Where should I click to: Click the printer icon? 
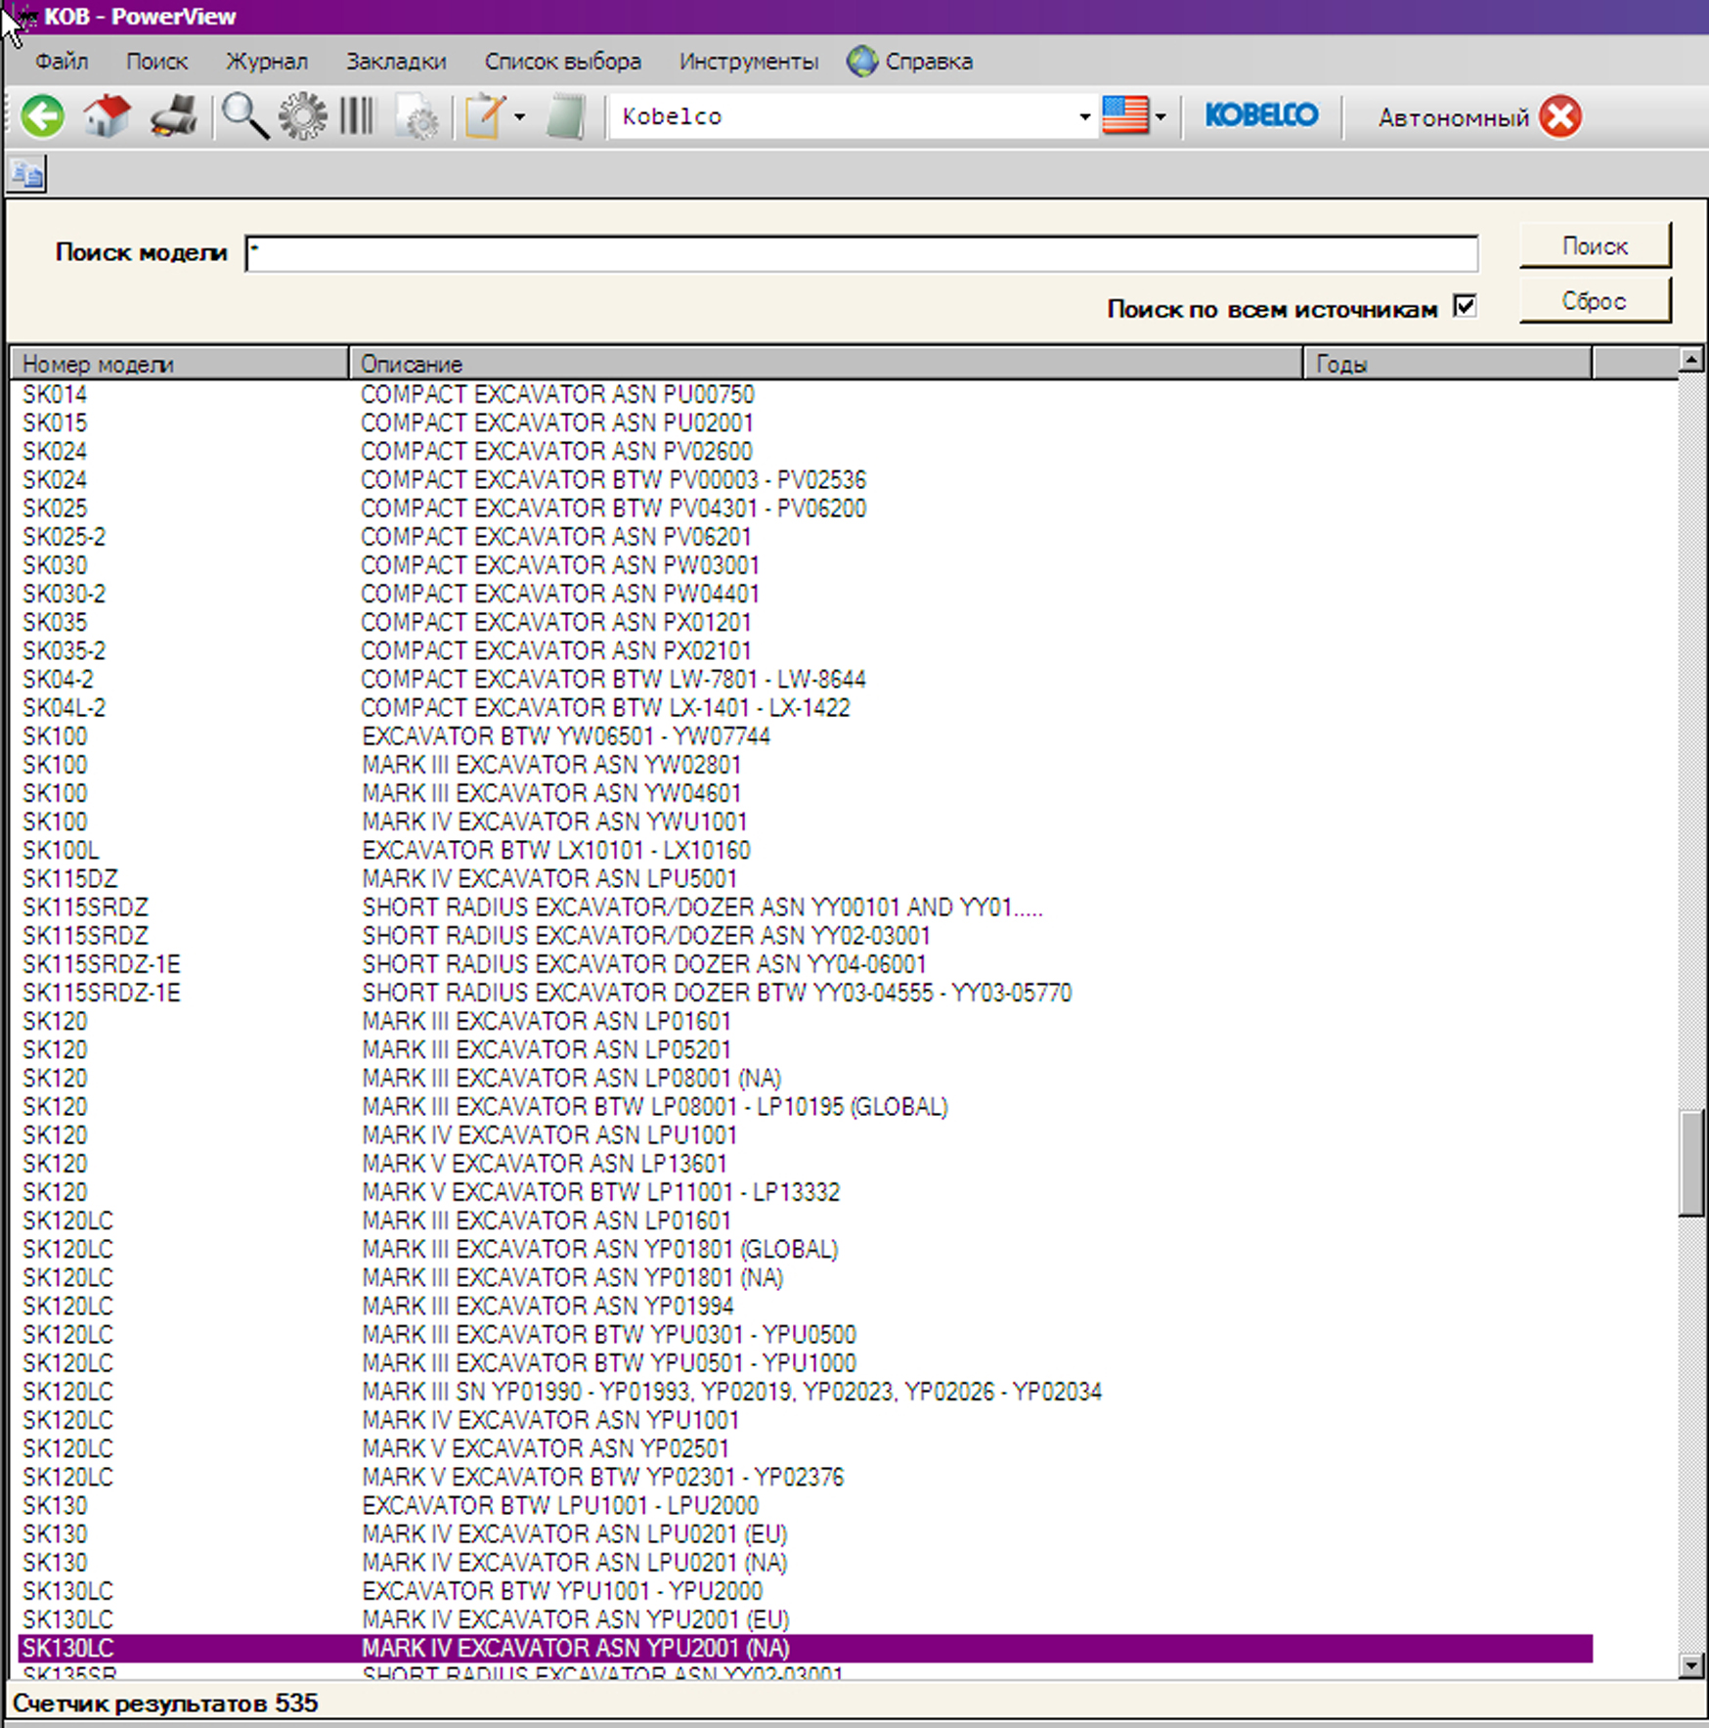(x=174, y=117)
